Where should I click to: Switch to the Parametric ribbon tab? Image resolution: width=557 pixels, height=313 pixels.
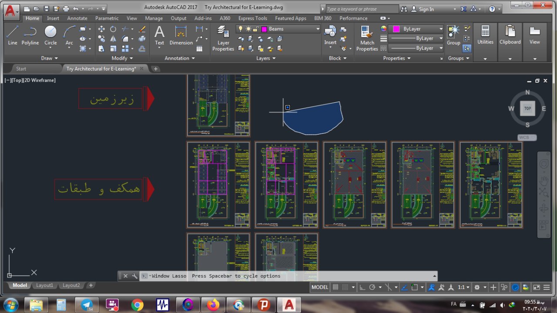point(107,18)
